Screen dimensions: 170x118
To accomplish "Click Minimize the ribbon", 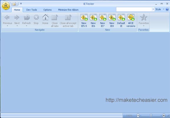I will click(68, 10).
